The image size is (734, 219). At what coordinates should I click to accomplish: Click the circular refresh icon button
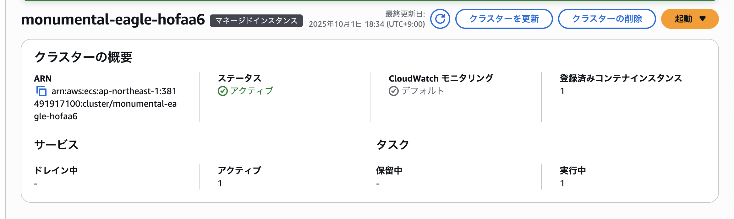[440, 19]
